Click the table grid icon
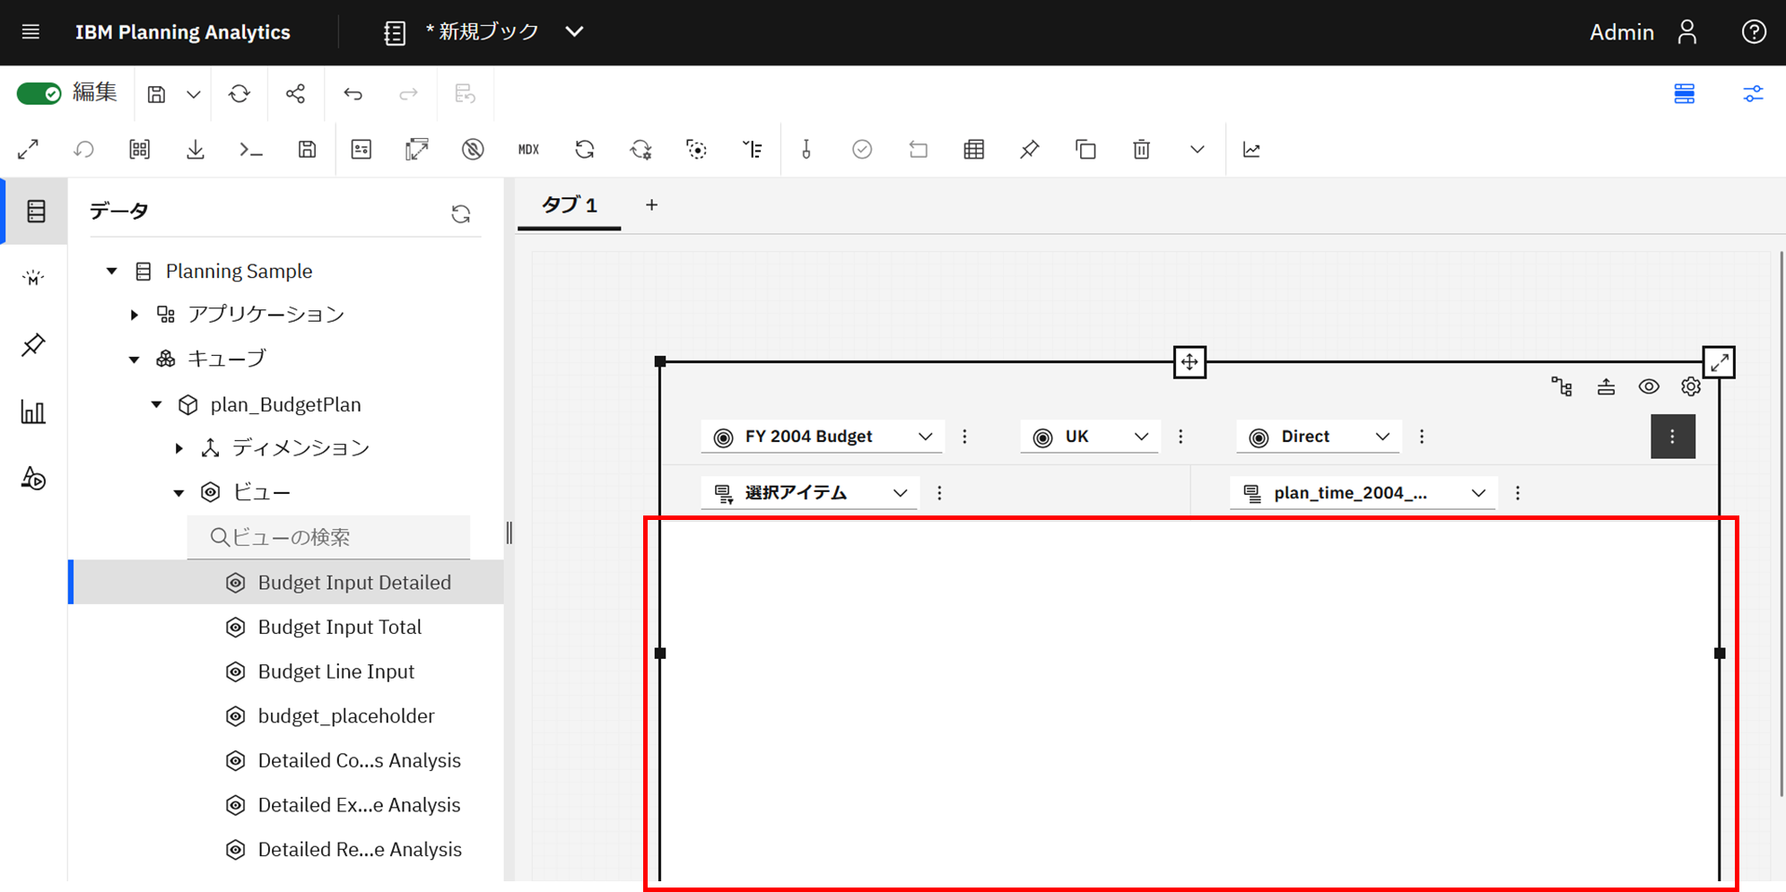 tap(974, 150)
